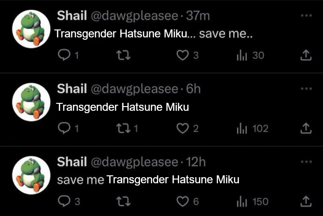
Task: Open more options on 37m tweet
Action: click(306, 15)
